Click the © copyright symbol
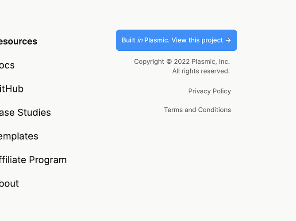Image resolution: width=296 pixels, height=221 pixels. tap(169, 61)
